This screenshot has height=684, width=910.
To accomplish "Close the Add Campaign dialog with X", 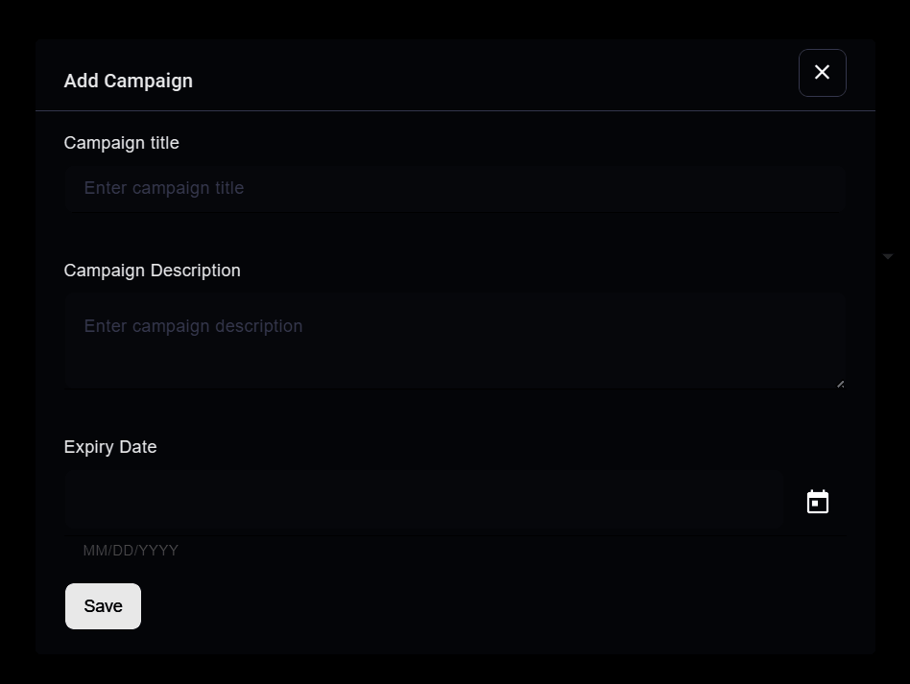I will point(822,73).
